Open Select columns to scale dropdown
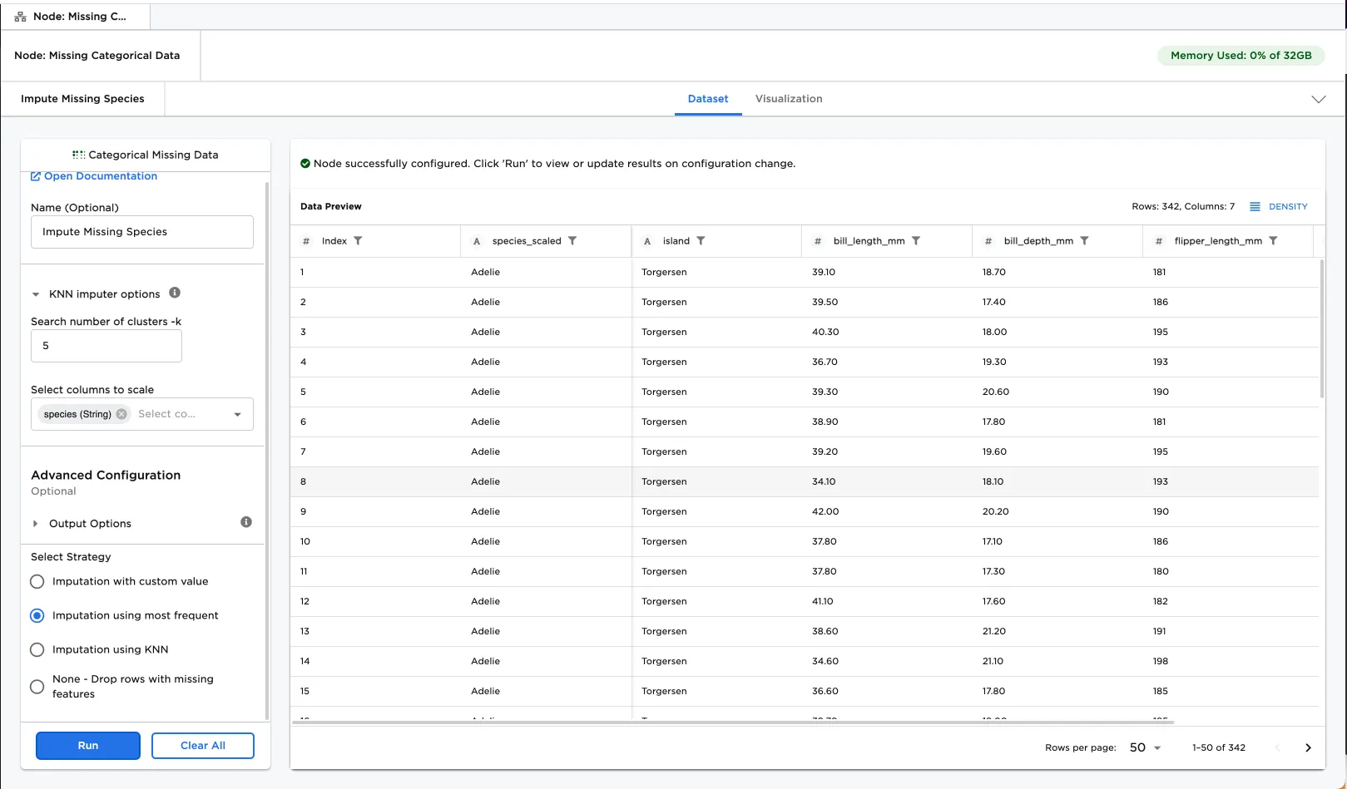Image resolution: width=1347 pixels, height=789 pixels. 238,415
